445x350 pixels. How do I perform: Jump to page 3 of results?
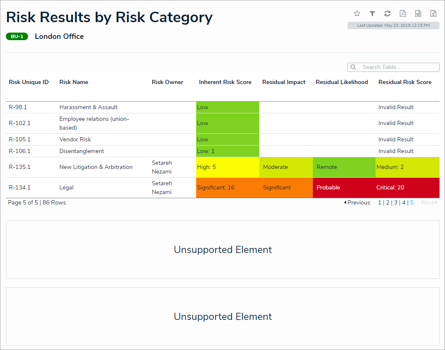click(x=396, y=203)
